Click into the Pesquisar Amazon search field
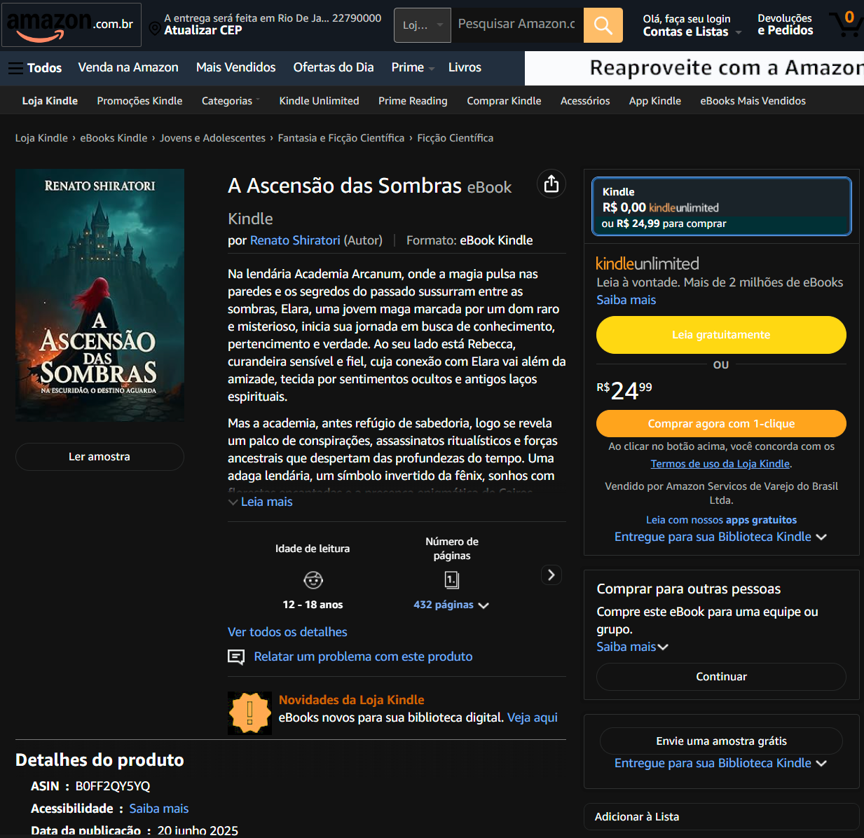The width and height of the screenshot is (864, 838). pyautogui.click(x=517, y=25)
